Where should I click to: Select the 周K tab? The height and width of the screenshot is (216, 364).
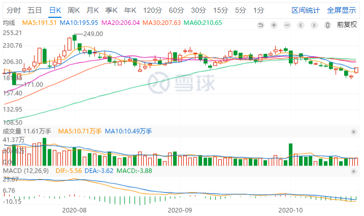pyautogui.click(x=74, y=10)
